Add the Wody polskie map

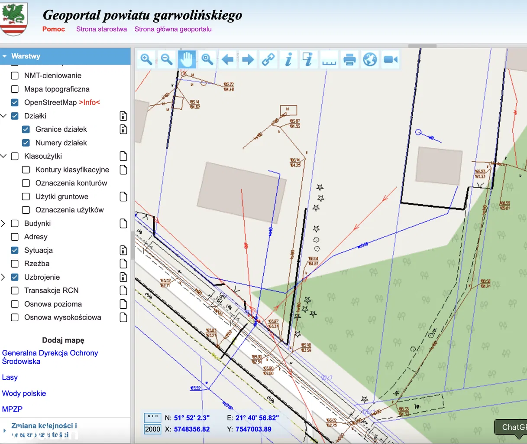(x=24, y=393)
